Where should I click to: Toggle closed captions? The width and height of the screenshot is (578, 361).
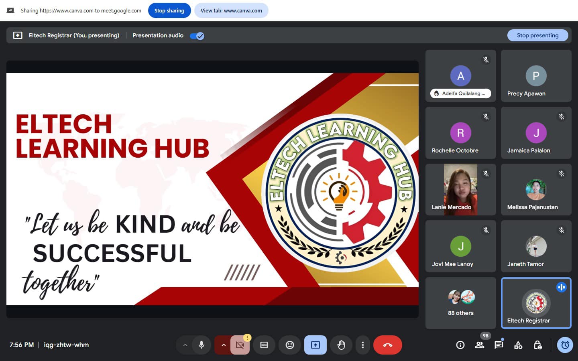(x=264, y=345)
